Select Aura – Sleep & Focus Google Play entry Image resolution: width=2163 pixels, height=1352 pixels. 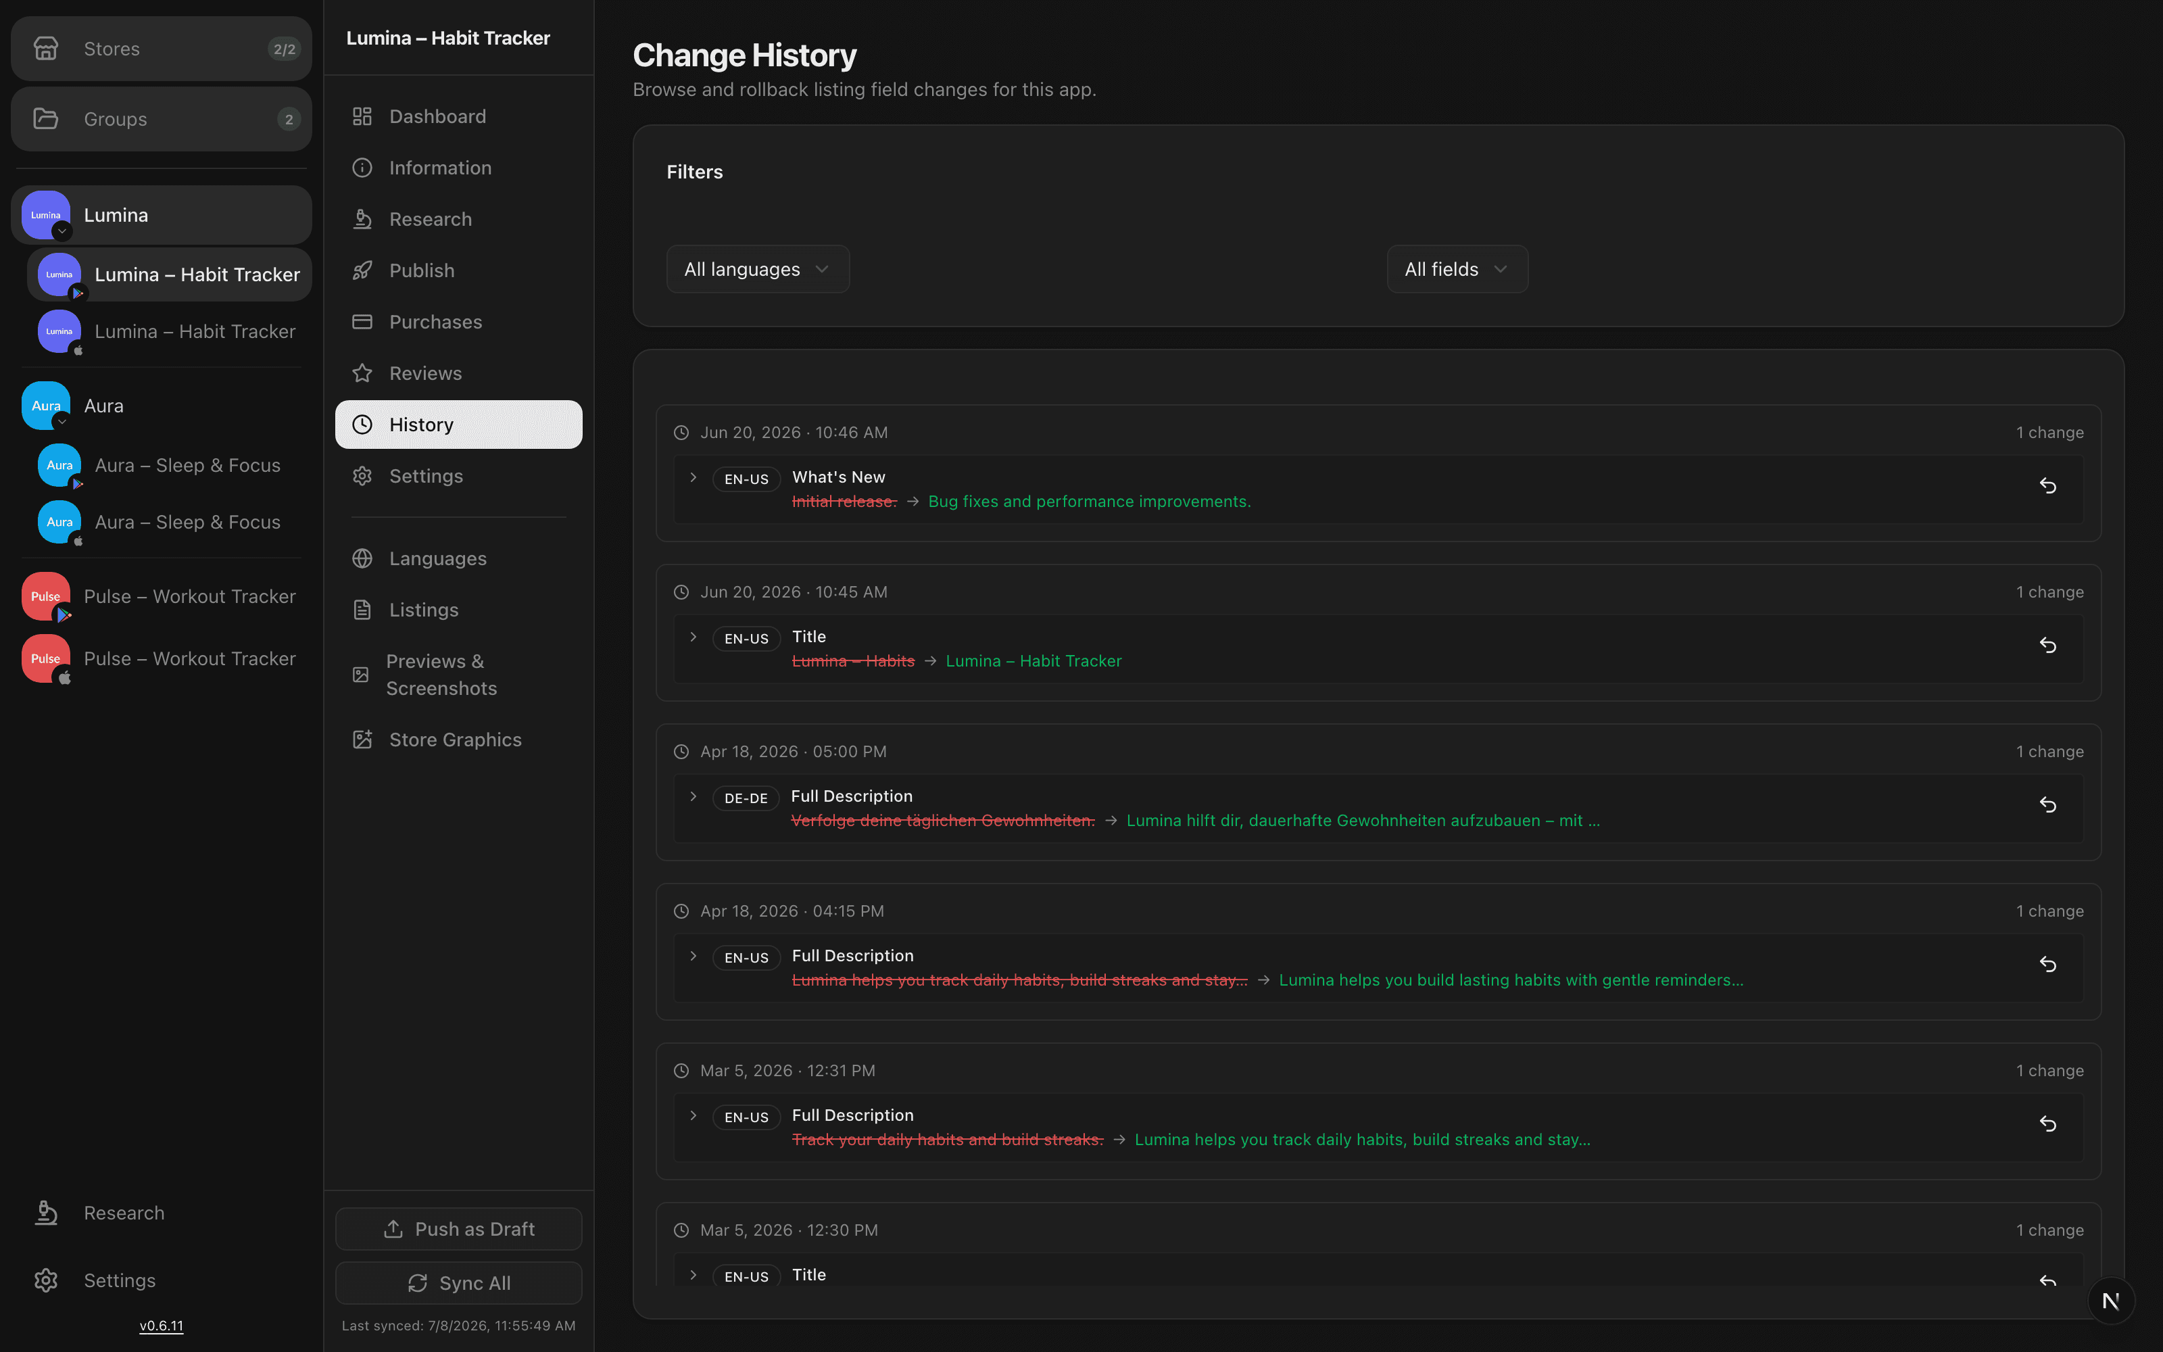tap(169, 465)
